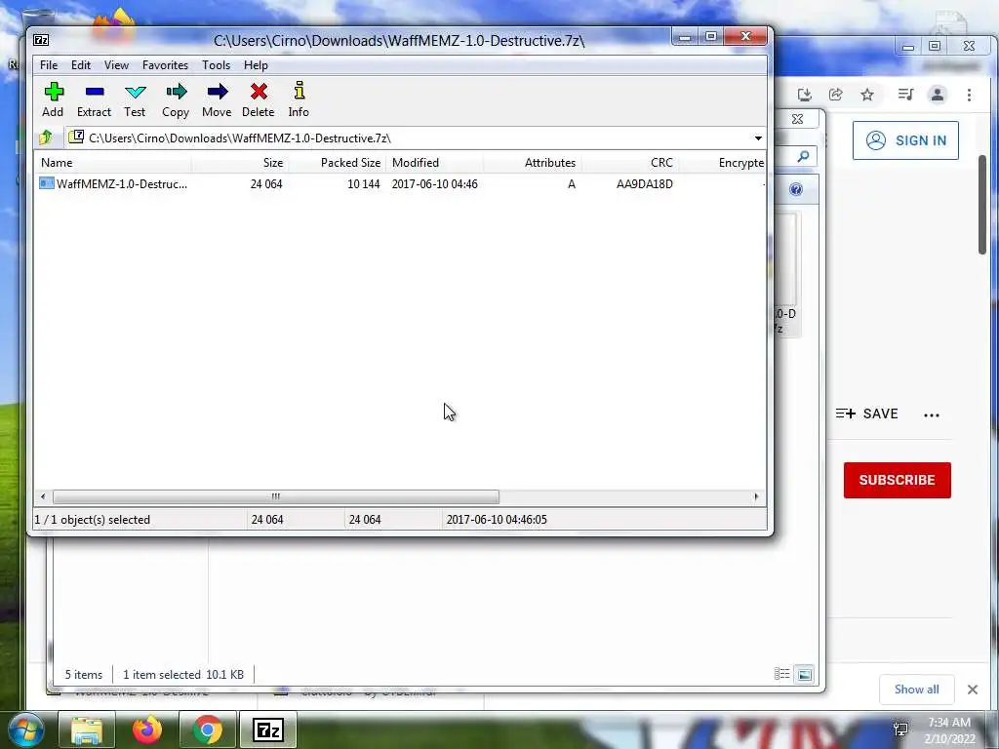The width and height of the screenshot is (999, 749).
Task: Click the '1 item selected 10.1 KB' Explorer status text
Action: tap(183, 675)
